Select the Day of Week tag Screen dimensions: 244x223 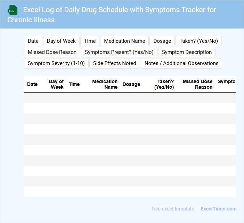61,41
